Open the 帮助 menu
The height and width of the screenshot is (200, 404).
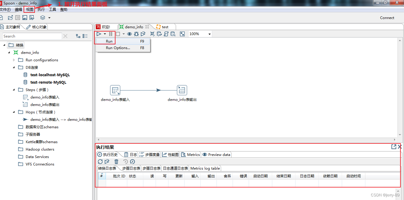pyautogui.click(x=64, y=10)
